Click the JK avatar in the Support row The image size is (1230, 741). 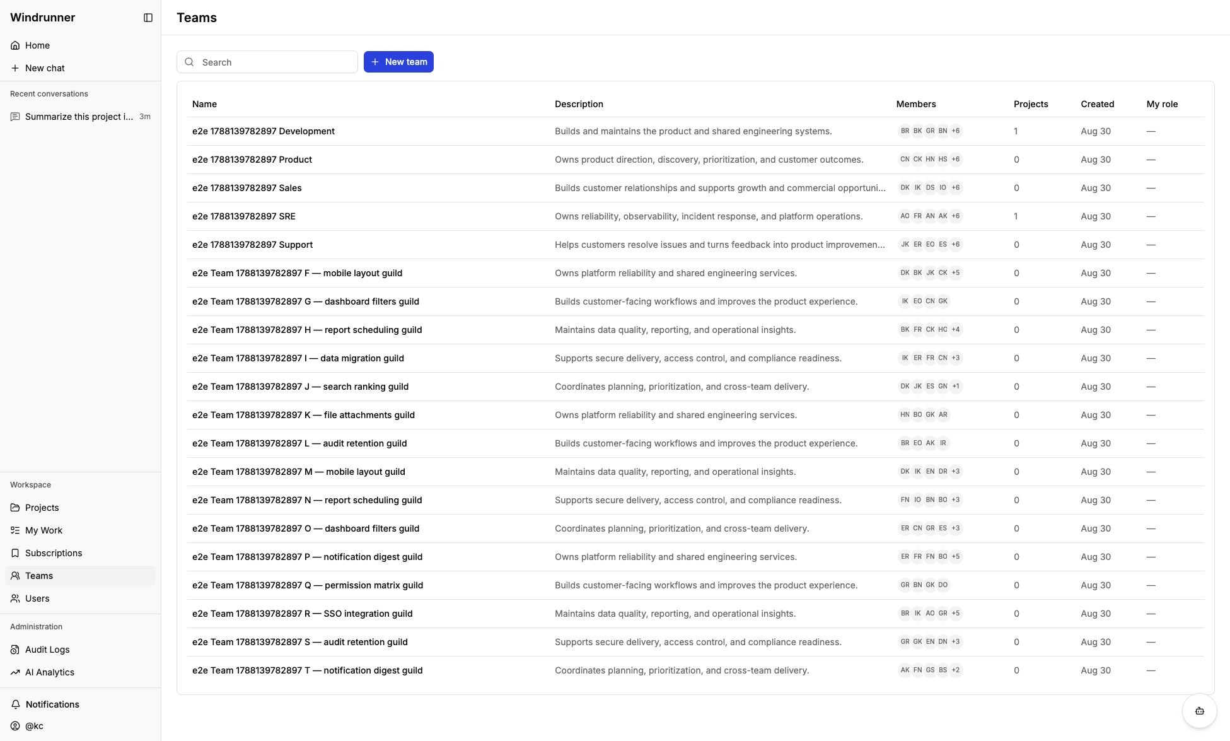905,245
